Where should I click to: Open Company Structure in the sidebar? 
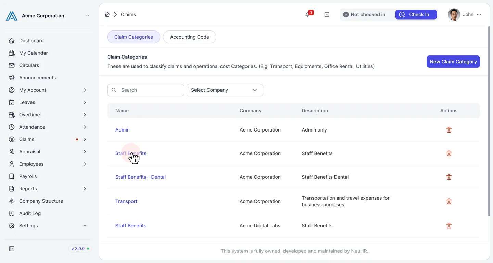(41, 201)
